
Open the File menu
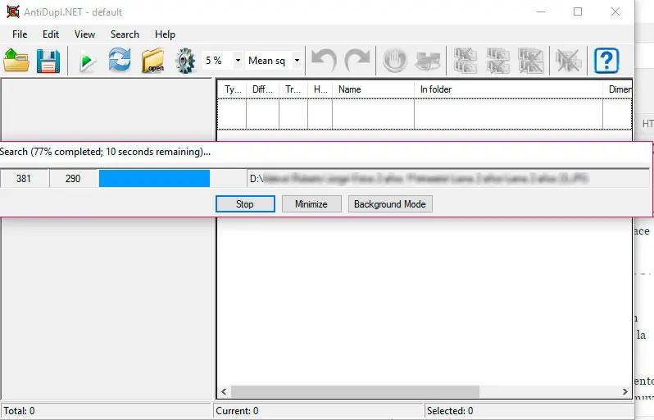pos(20,34)
